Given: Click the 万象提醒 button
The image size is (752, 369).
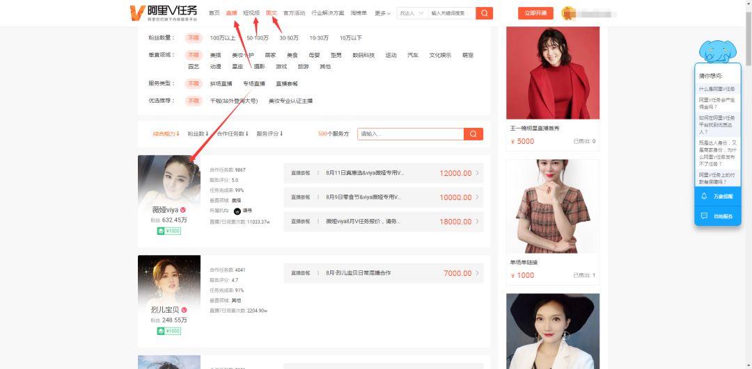Looking at the screenshot, I should (717, 196).
